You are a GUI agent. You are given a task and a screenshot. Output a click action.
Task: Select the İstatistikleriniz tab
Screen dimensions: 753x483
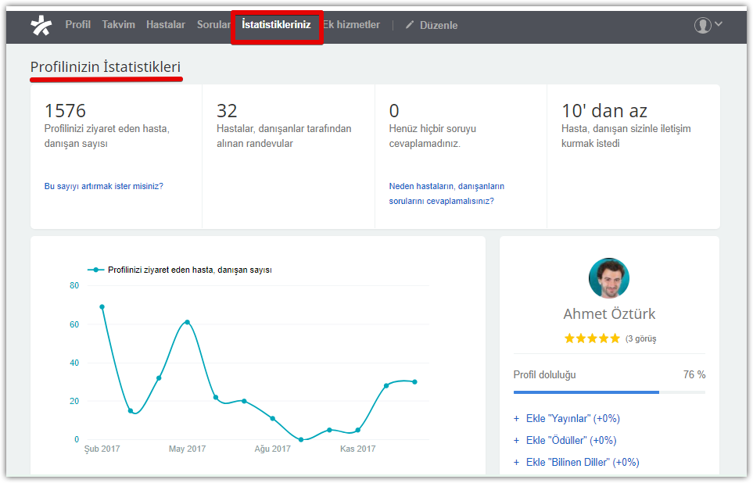(x=276, y=24)
